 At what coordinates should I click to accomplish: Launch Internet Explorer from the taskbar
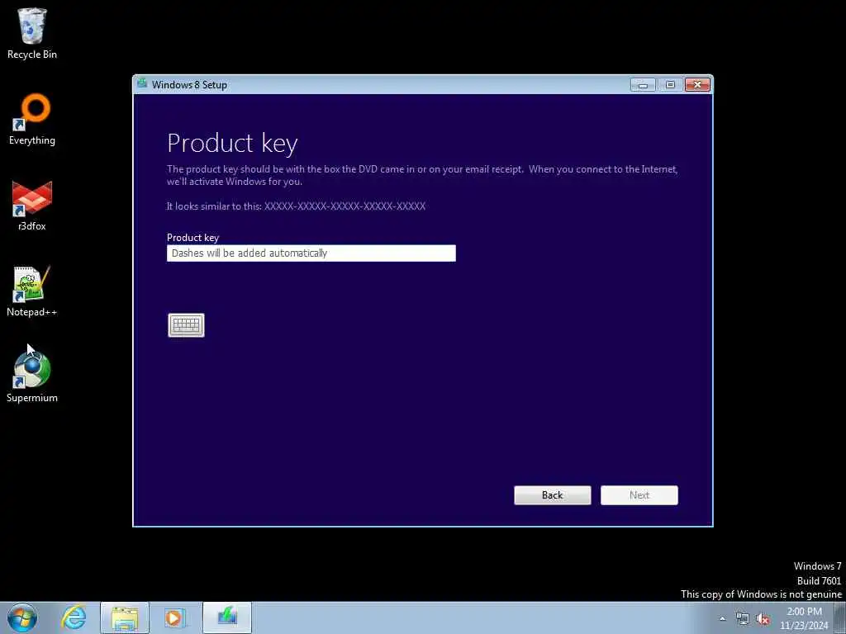point(74,617)
